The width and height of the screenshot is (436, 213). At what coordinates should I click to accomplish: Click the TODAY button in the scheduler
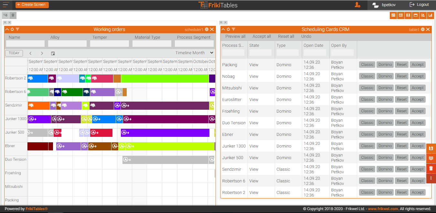[x=14, y=53]
